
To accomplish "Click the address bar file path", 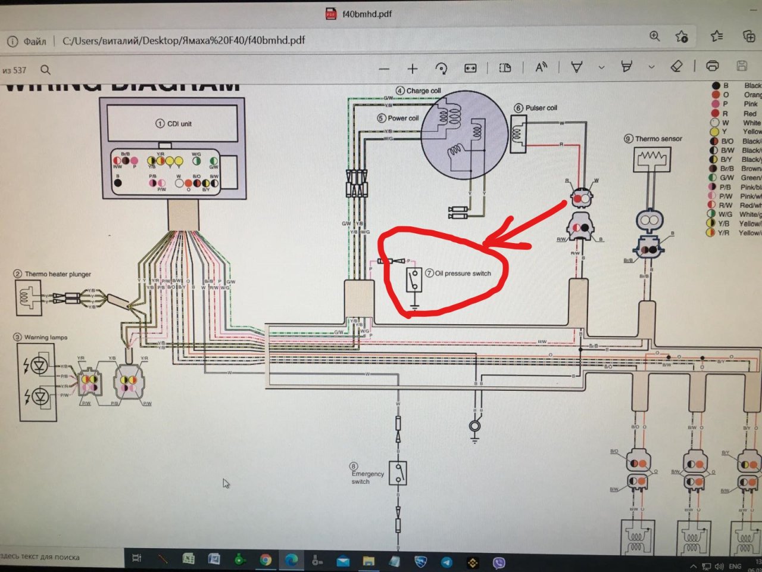I will (183, 41).
